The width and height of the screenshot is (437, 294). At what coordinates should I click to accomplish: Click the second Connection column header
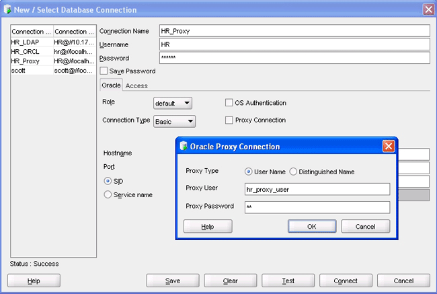click(x=75, y=32)
